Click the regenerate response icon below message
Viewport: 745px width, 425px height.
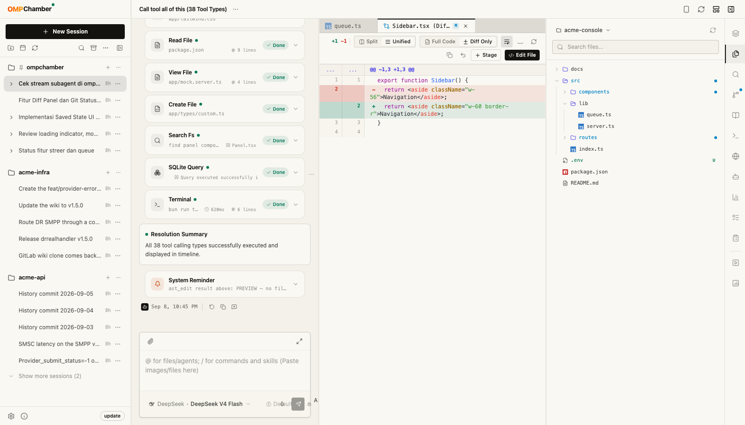coord(212,307)
